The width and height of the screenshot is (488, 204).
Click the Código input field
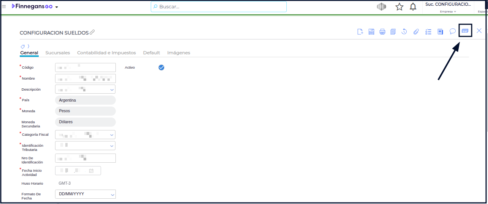pyautogui.click(x=85, y=67)
